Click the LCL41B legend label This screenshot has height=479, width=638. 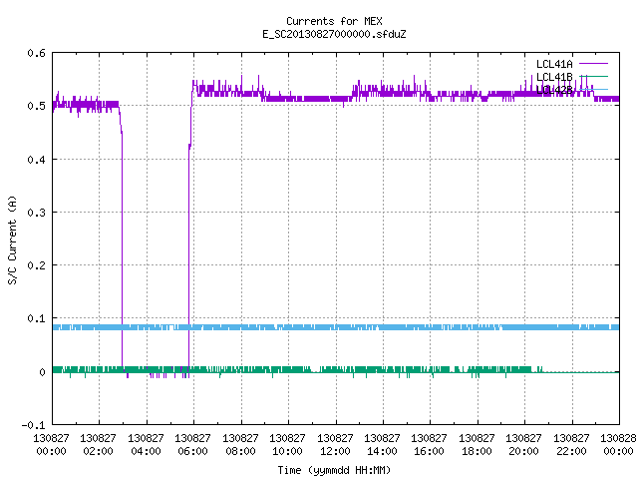(x=554, y=77)
